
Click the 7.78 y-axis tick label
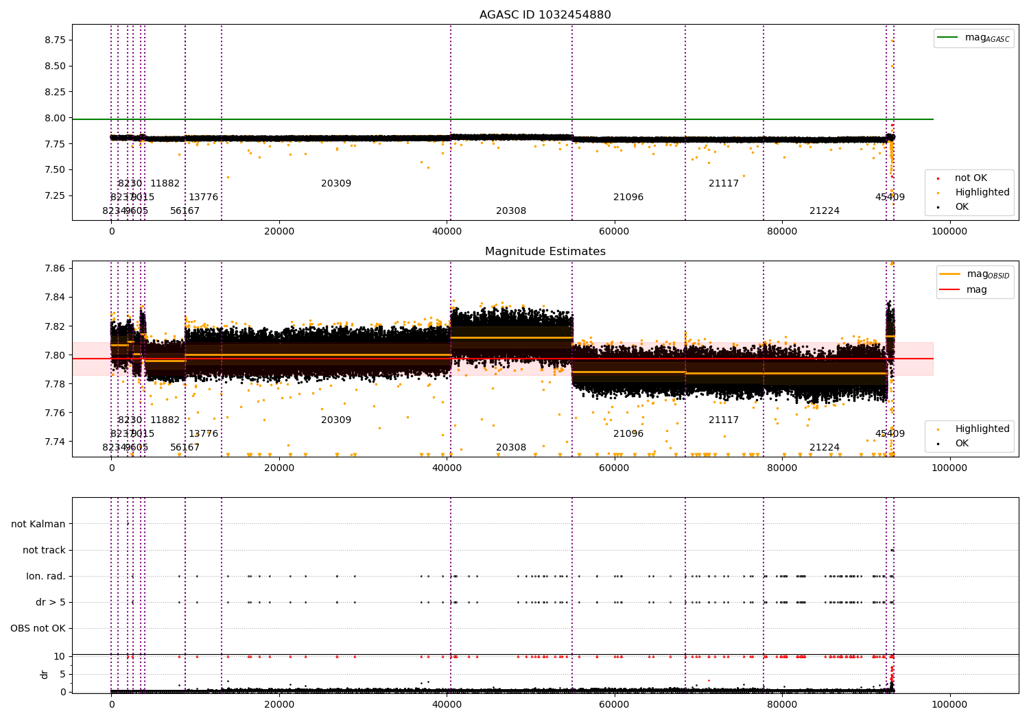click(x=54, y=383)
